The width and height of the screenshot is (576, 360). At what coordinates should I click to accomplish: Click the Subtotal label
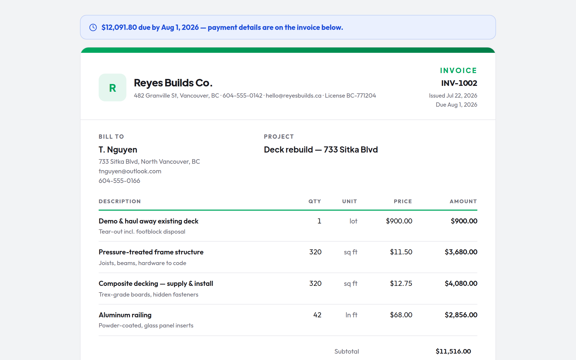point(347,351)
